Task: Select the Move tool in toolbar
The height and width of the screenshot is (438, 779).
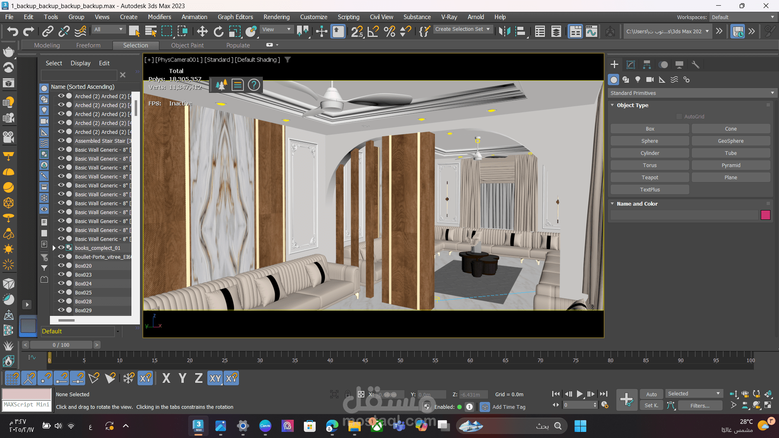Action: pyautogui.click(x=202, y=31)
